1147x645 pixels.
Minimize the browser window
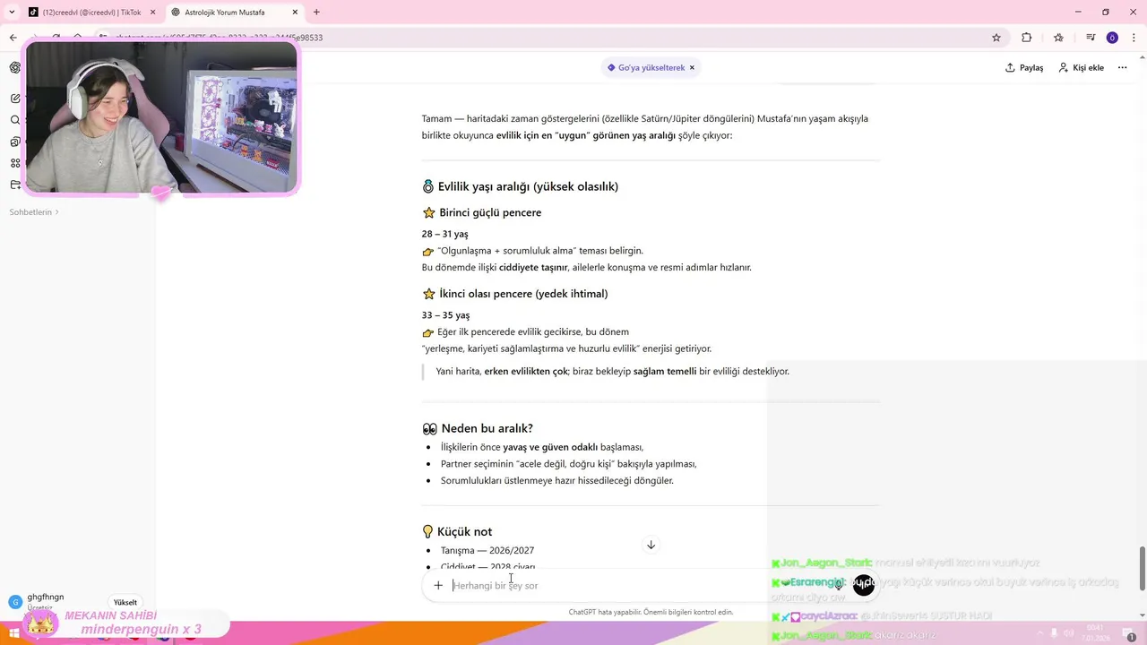(1077, 12)
